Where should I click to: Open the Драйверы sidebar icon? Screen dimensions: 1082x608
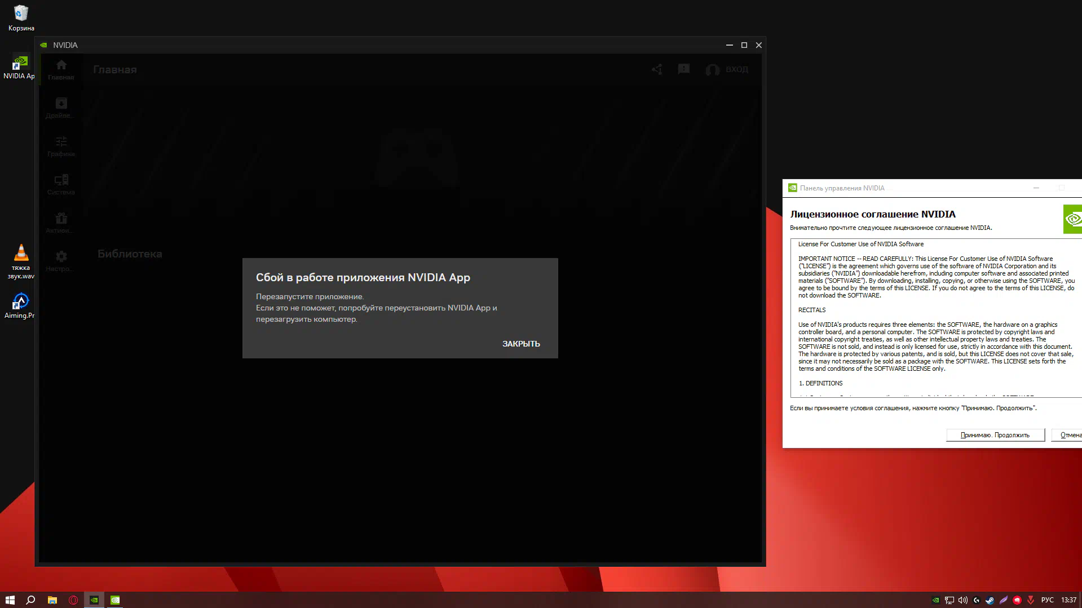click(x=61, y=108)
